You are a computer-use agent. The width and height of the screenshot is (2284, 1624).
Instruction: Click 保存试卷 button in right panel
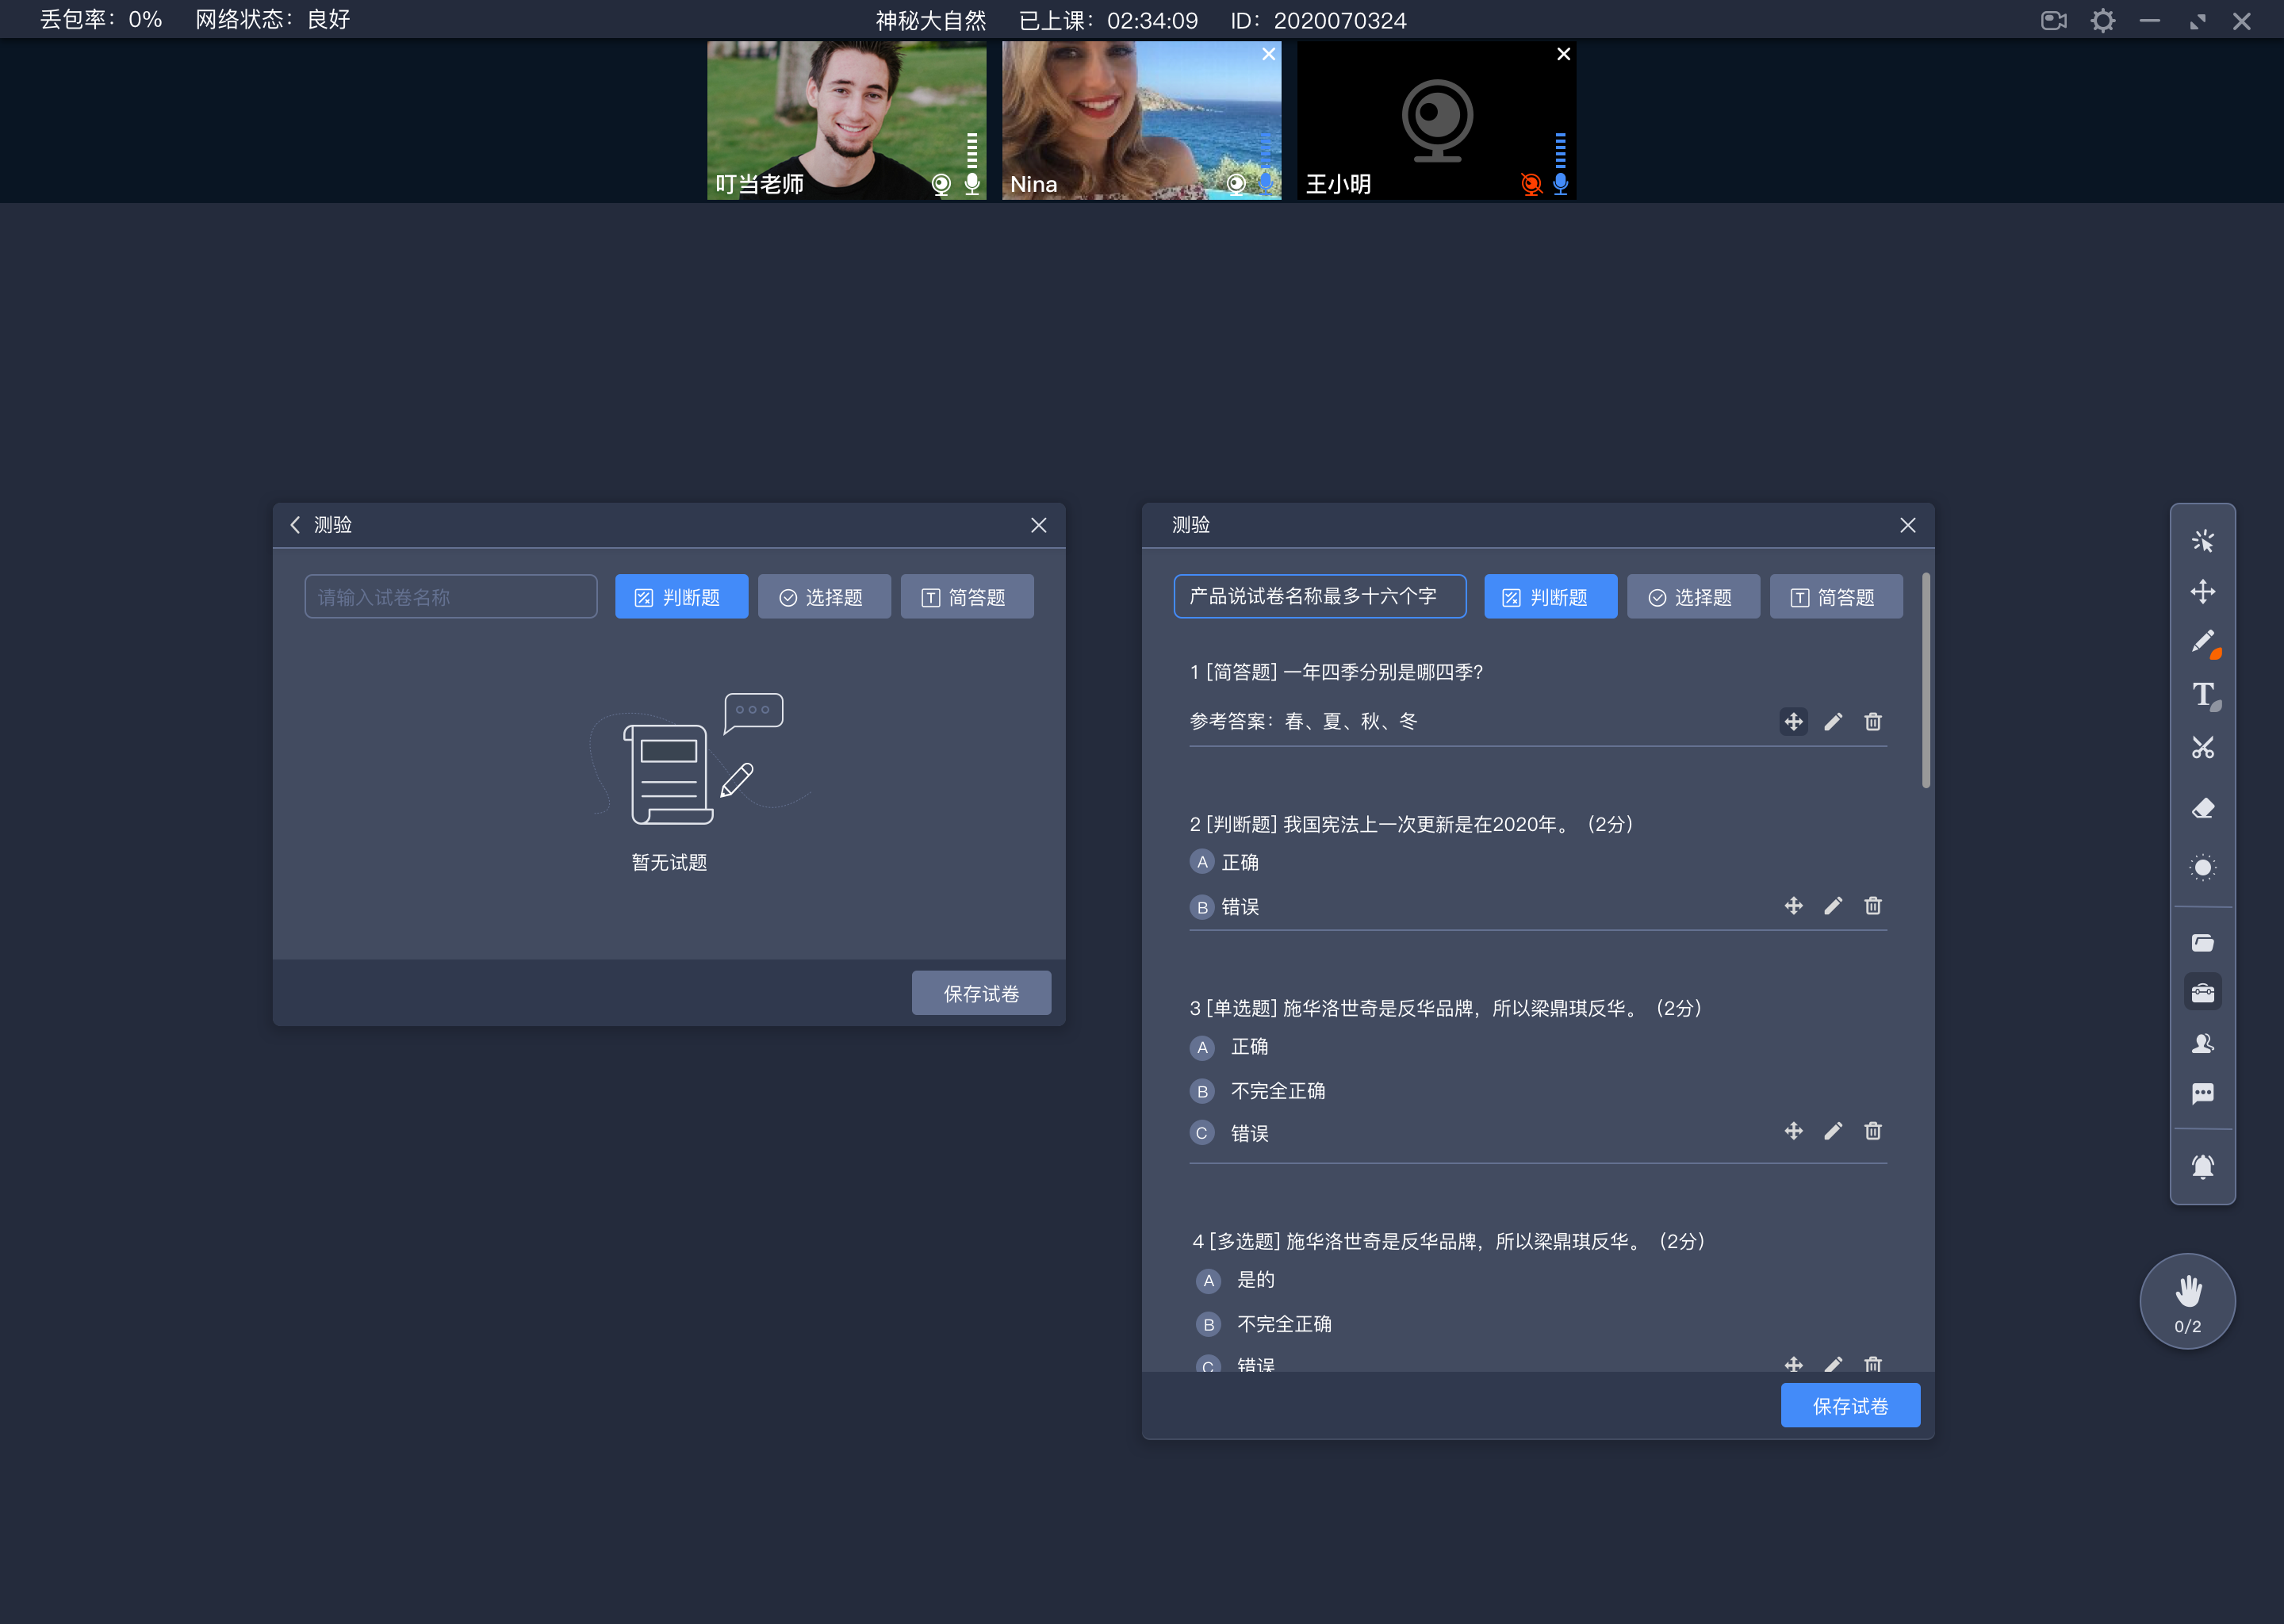click(1850, 1404)
